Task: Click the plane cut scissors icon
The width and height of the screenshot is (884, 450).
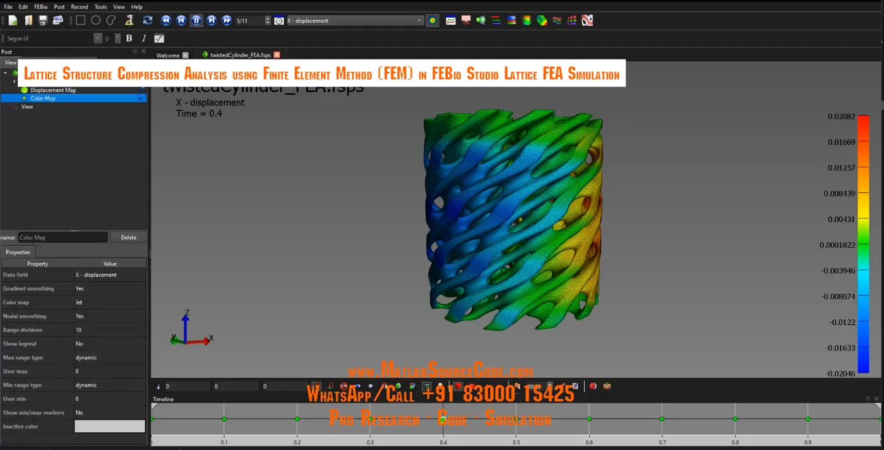Action: [466, 21]
